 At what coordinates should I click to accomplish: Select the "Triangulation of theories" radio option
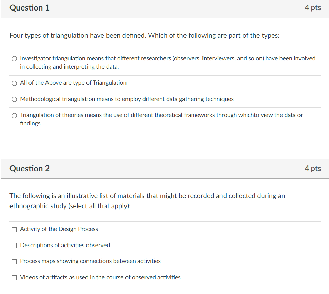point(14,115)
